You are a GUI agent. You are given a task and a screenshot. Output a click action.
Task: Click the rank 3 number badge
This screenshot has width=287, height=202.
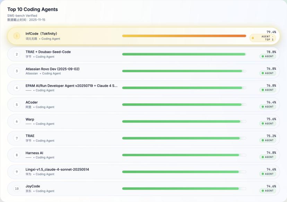[x=17, y=71]
